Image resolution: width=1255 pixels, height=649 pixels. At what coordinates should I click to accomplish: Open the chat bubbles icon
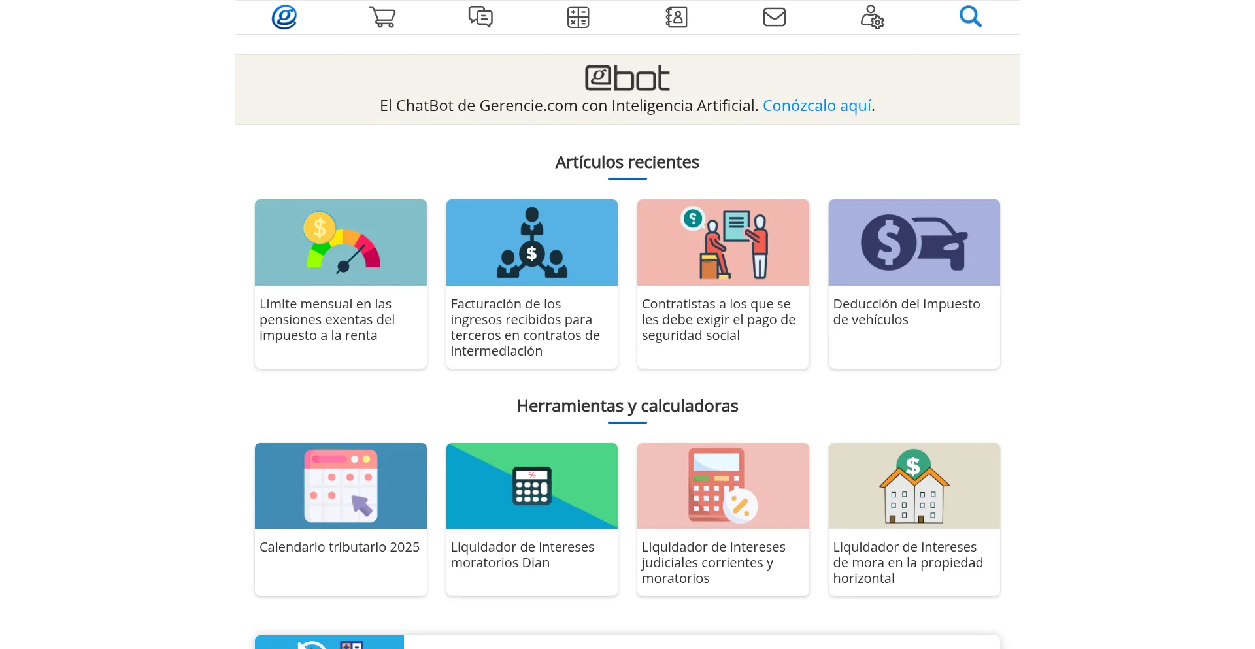pyautogui.click(x=480, y=17)
